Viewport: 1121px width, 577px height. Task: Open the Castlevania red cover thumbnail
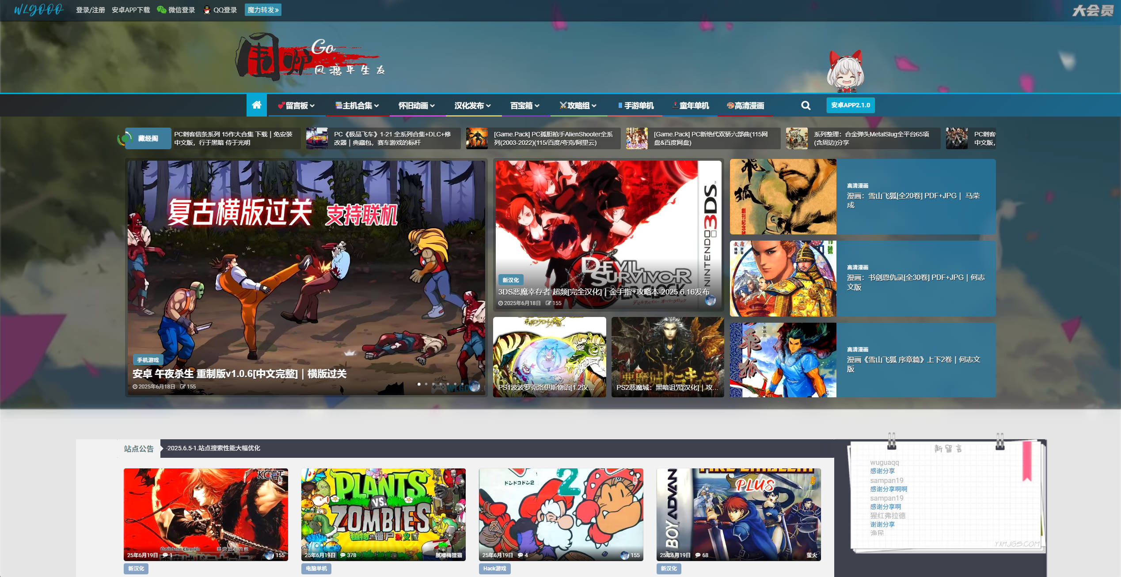(x=206, y=515)
